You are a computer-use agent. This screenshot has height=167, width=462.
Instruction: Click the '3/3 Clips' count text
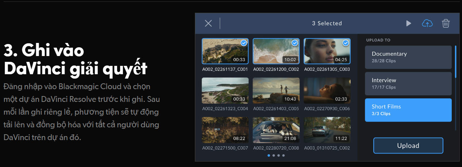381,114
